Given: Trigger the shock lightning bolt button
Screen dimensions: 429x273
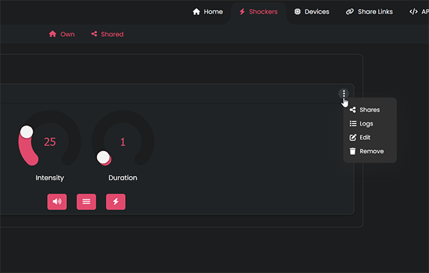Looking at the screenshot, I should 115,201.
